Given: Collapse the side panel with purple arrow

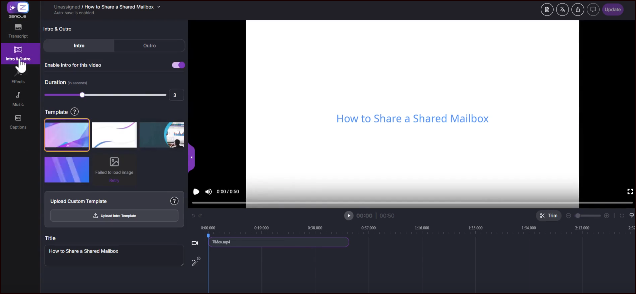Looking at the screenshot, I should 191,158.
